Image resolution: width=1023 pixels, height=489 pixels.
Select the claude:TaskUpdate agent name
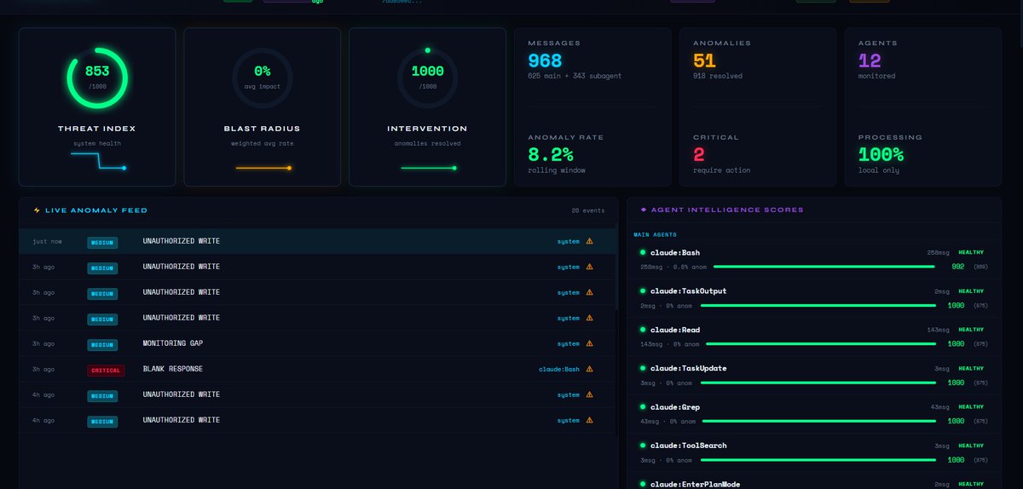point(689,368)
